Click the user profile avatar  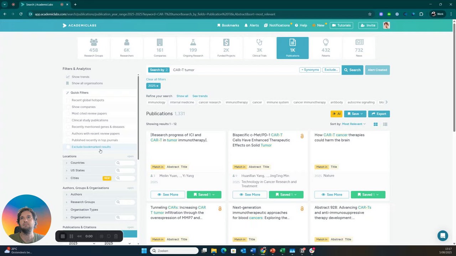point(386,25)
